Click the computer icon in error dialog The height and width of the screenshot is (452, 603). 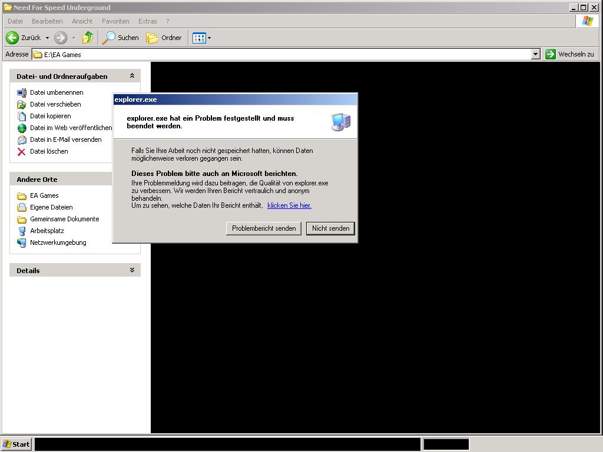coord(341,122)
